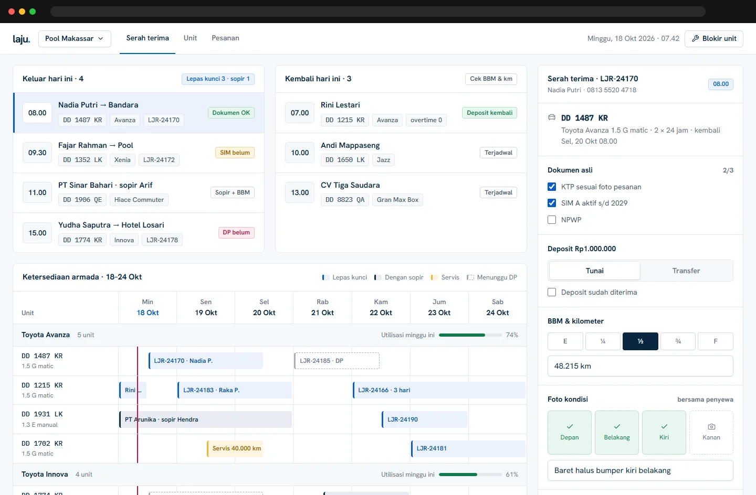Image resolution: width=756 pixels, height=495 pixels.
Task: Click the Cek BBM & km button
Action: coord(491,79)
